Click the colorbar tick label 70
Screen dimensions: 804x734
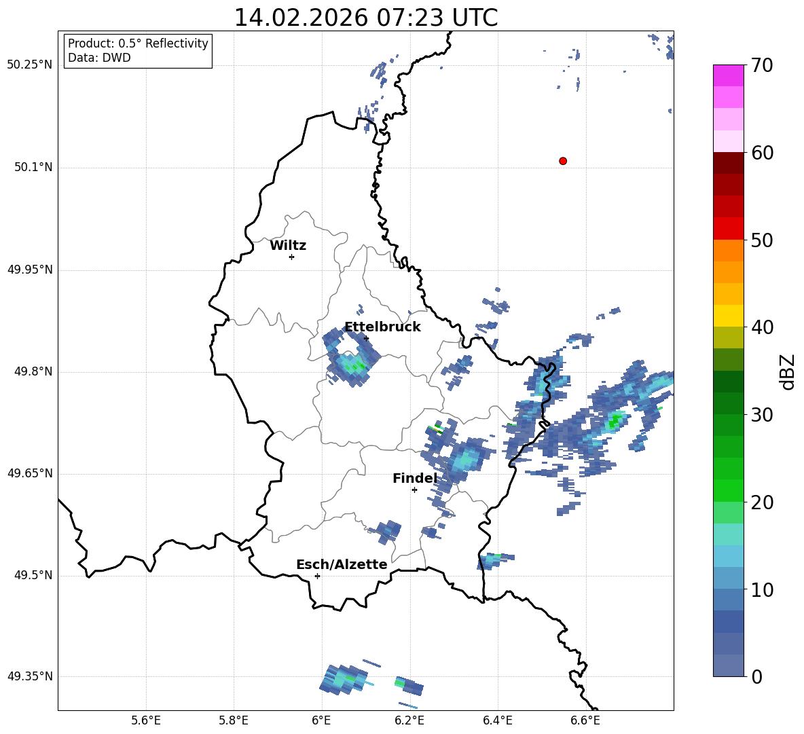click(x=762, y=65)
